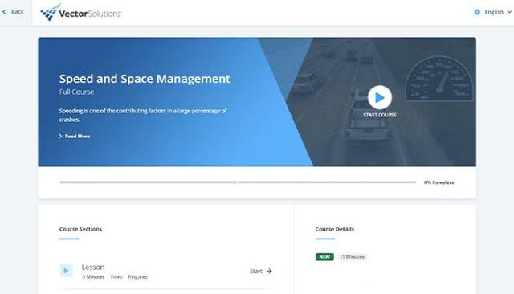Click the speedometer graphic in the banner
Image resolution: width=514 pixels, height=294 pixels.
439,79
